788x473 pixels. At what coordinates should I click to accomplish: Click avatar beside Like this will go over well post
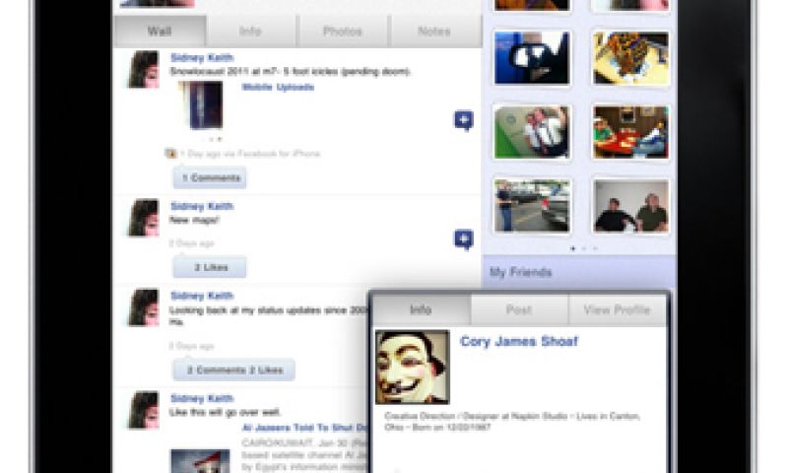143,410
